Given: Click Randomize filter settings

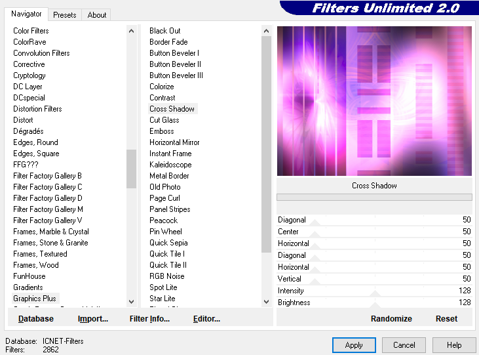Looking at the screenshot, I should (391, 319).
